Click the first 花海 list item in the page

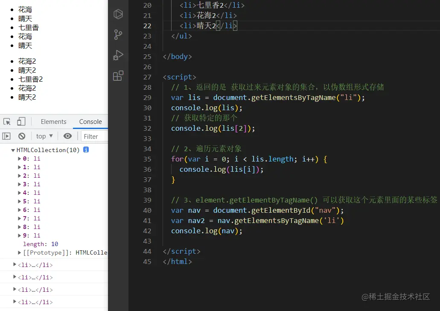click(25, 9)
